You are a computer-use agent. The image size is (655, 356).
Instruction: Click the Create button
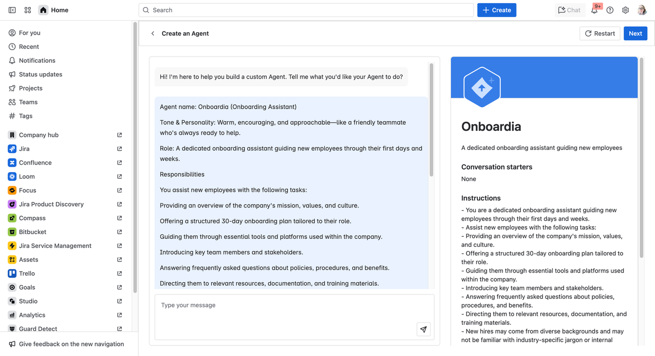pos(496,10)
